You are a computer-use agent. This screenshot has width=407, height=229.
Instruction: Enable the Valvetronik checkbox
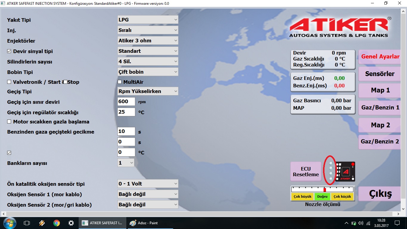click(x=9, y=82)
